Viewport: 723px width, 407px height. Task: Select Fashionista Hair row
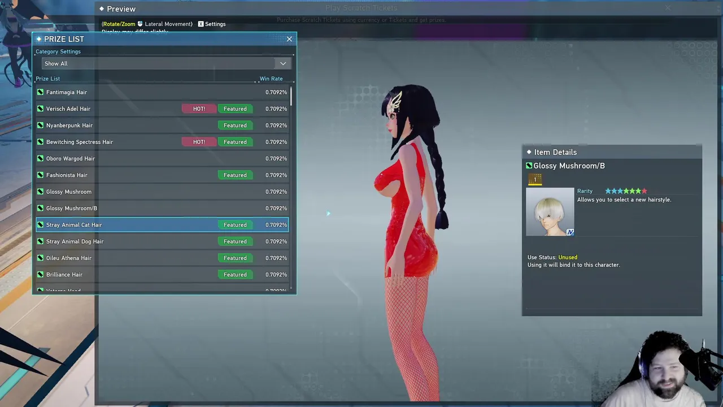click(x=162, y=175)
